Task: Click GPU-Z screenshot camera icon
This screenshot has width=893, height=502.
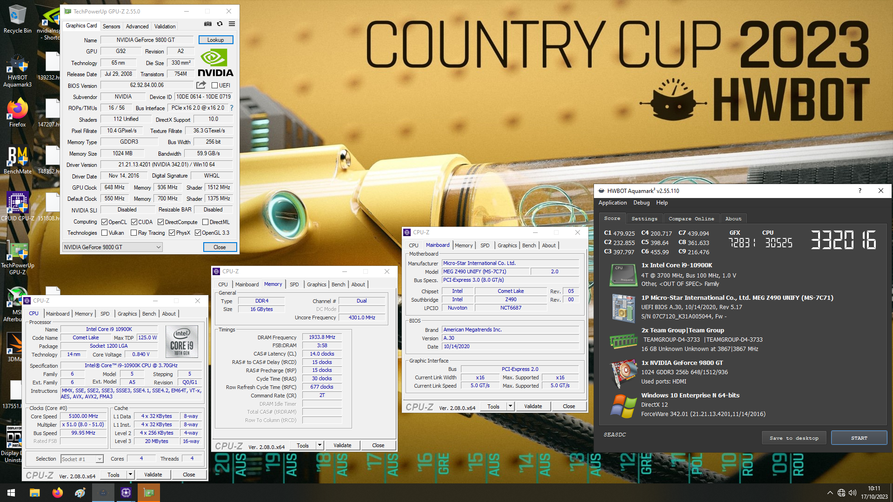Action: point(208,24)
